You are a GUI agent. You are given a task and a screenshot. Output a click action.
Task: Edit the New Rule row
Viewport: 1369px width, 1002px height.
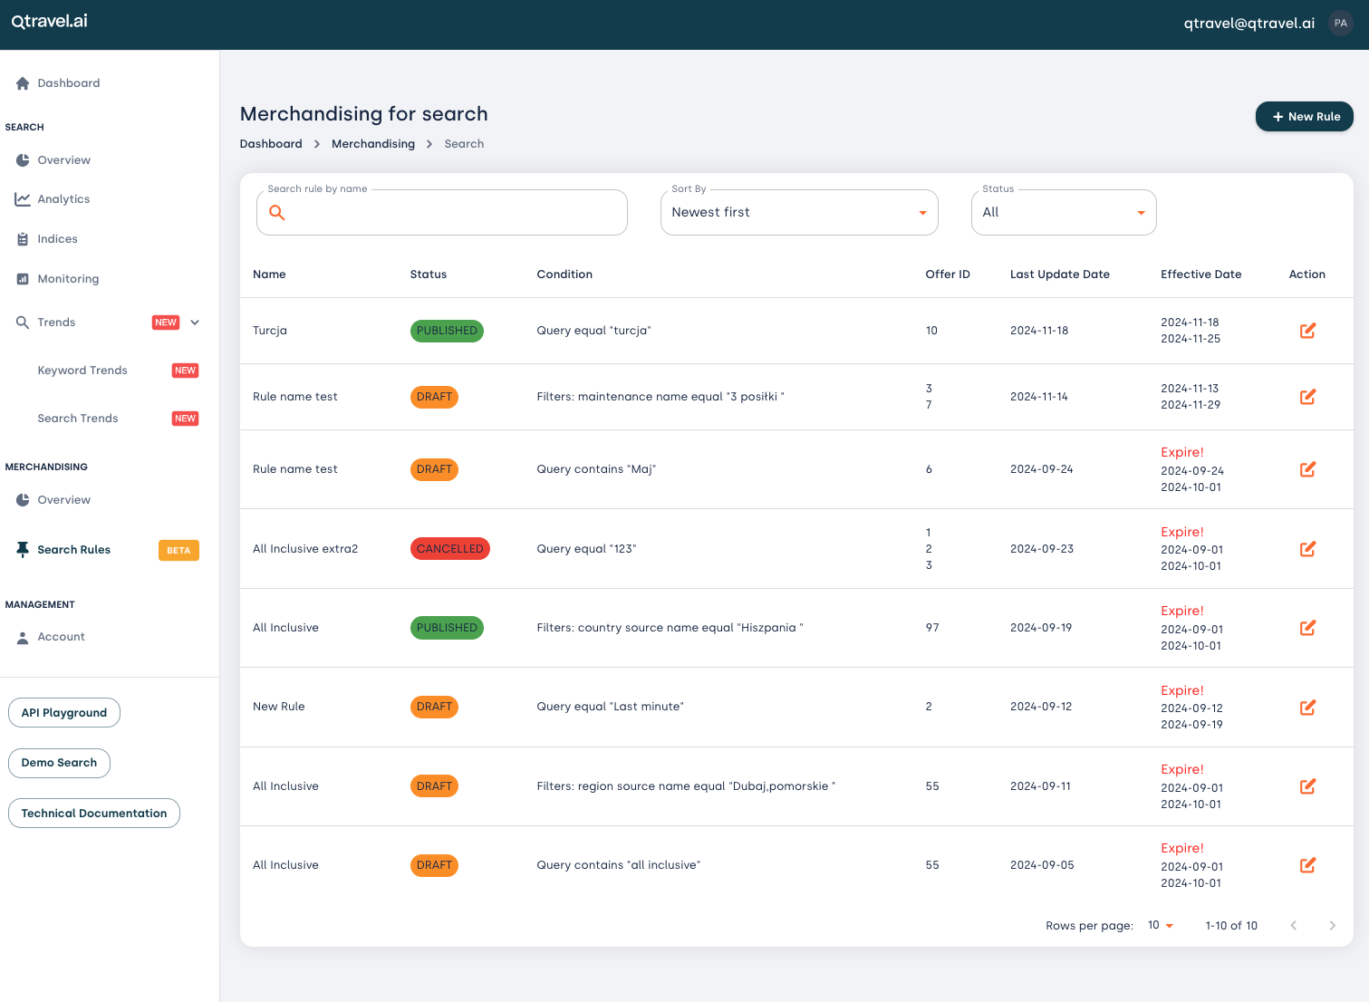pos(1307,708)
